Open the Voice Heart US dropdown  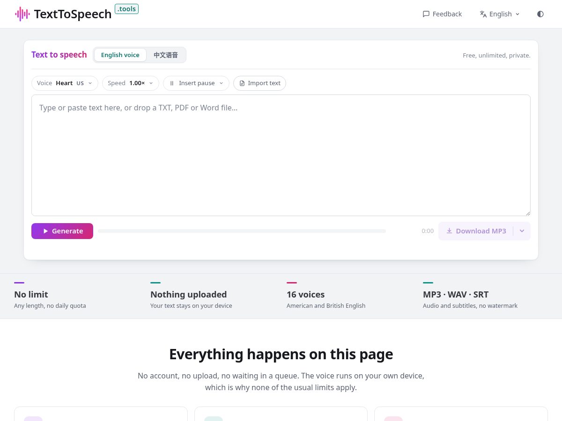click(x=65, y=83)
